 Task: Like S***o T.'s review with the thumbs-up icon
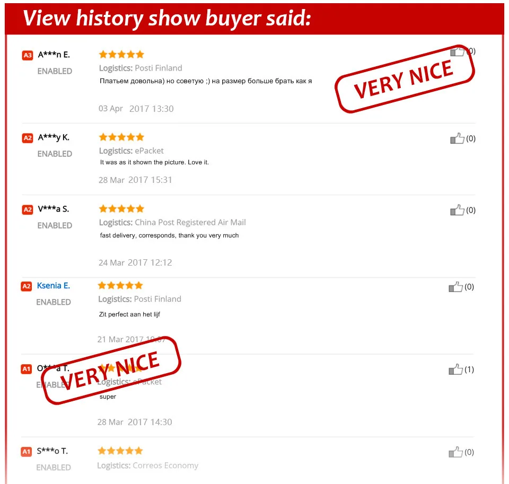[x=456, y=452]
